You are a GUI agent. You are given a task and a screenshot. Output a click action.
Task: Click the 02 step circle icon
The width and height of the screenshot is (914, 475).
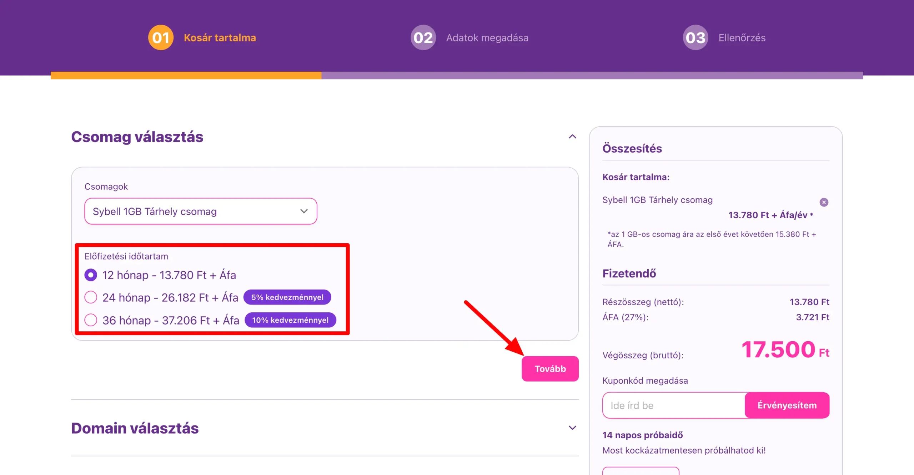423,37
